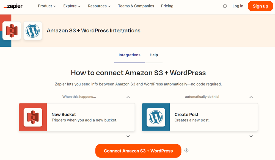275x160 pixels.
Task: Open the Explore dropdown menu
Action: tap(72, 6)
